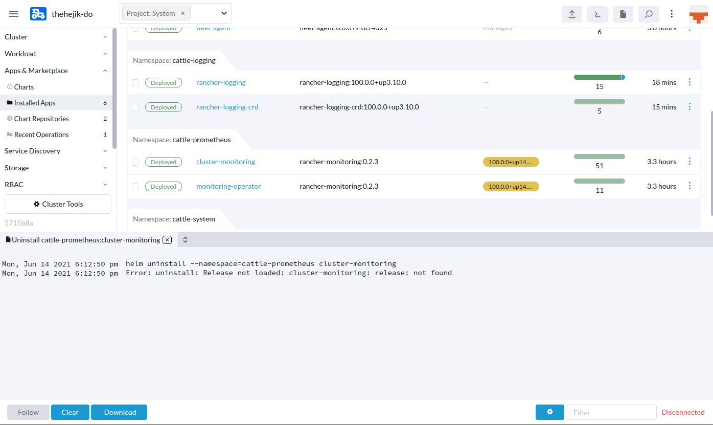Click the import YAML upload icon

coord(571,14)
